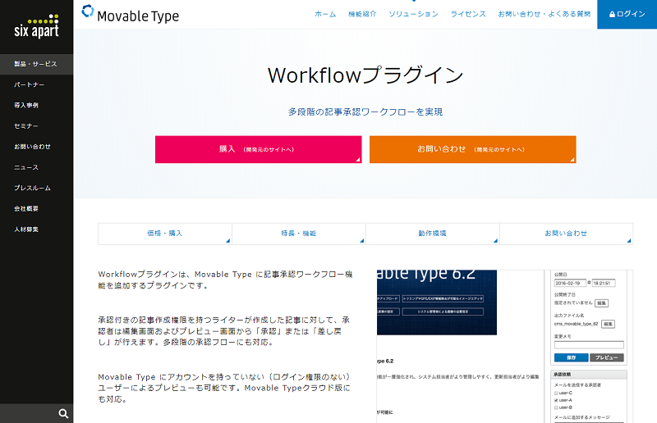Jump to the 価格・購入 section tab
This screenshot has height=423, width=657.
(x=165, y=234)
